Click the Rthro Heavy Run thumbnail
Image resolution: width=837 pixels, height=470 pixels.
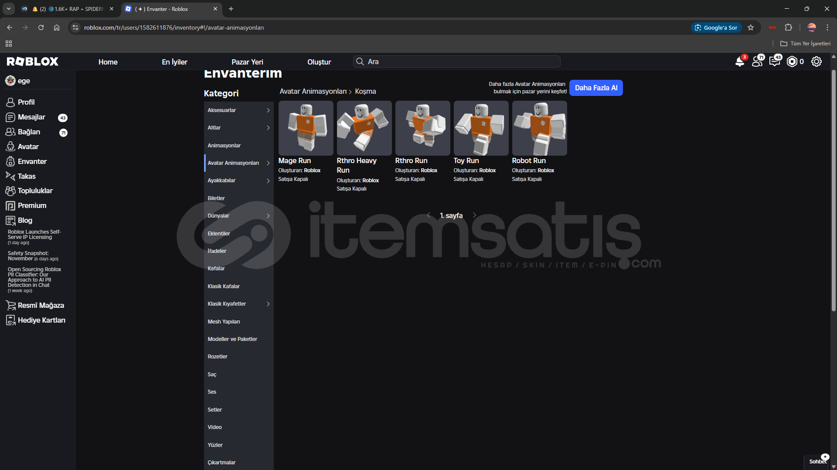coord(364,128)
